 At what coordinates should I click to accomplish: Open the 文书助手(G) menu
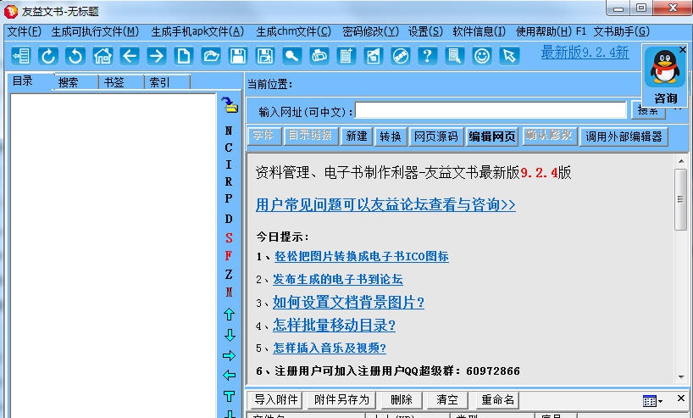(621, 31)
